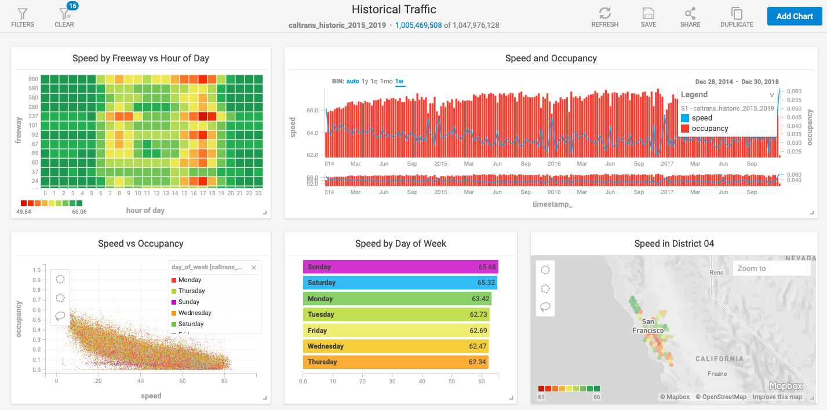Click in the Zoom to input field
The image size is (827, 410).
pyautogui.click(x=771, y=268)
